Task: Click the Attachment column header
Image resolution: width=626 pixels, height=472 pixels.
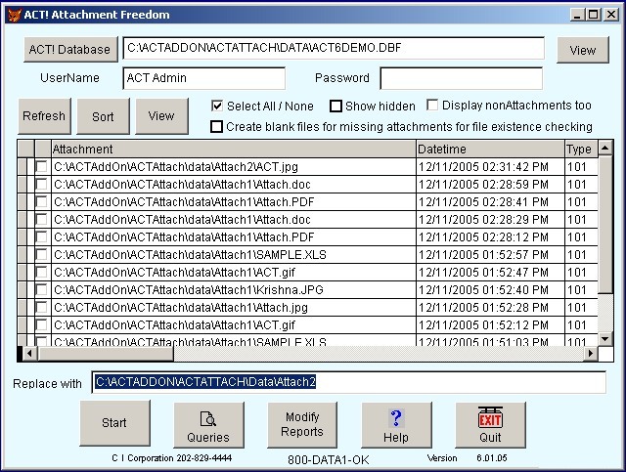Action: pyautogui.click(x=234, y=149)
